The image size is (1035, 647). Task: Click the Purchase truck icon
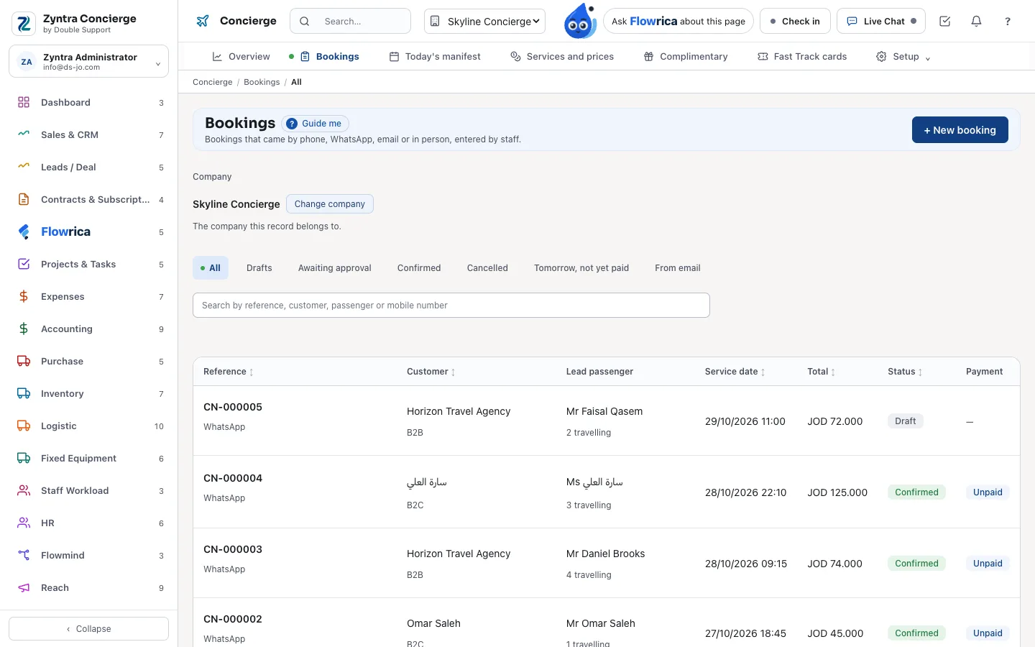pyautogui.click(x=24, y=361)
